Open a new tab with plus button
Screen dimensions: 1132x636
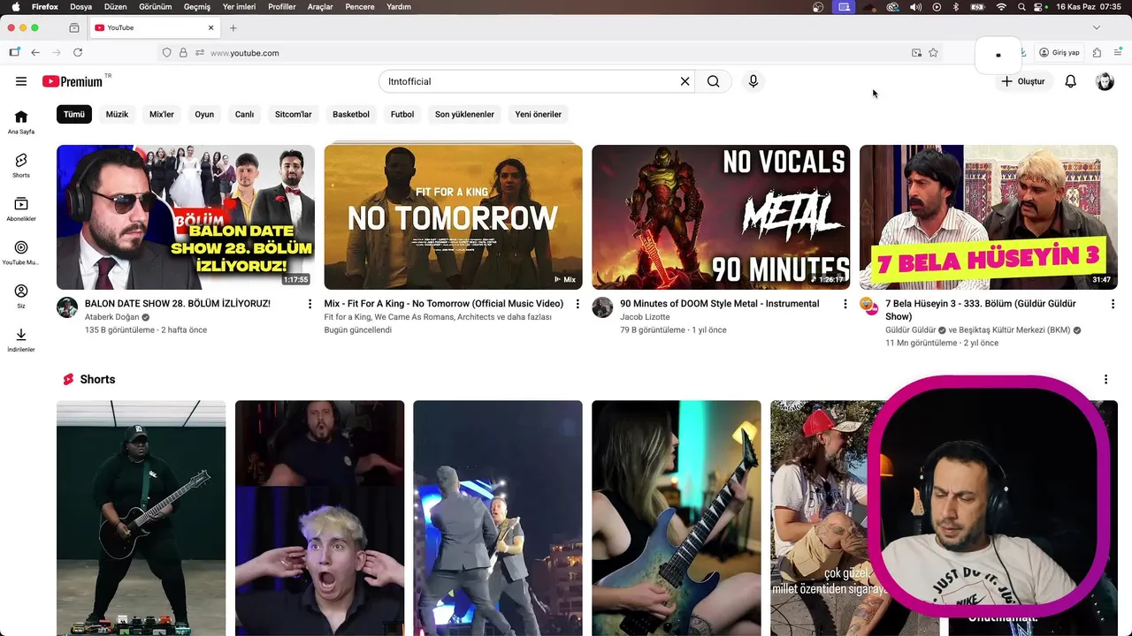coord(233,27)
